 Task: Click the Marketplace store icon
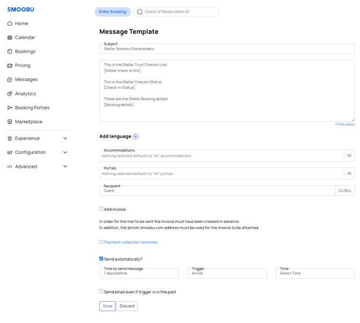tap(10, 122)
